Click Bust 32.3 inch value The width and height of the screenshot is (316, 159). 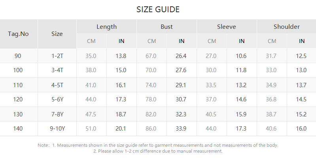pyautogui.click(x=181, y=114)
